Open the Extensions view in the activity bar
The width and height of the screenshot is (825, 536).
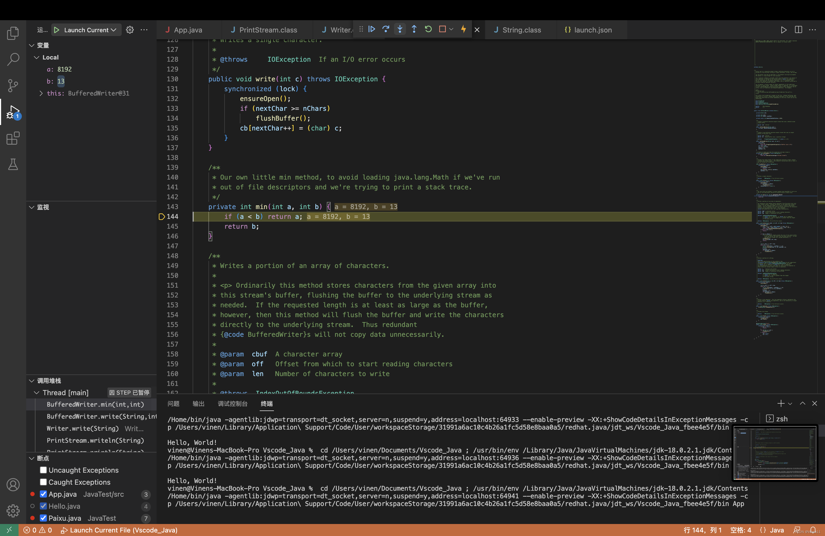[13, 138]
